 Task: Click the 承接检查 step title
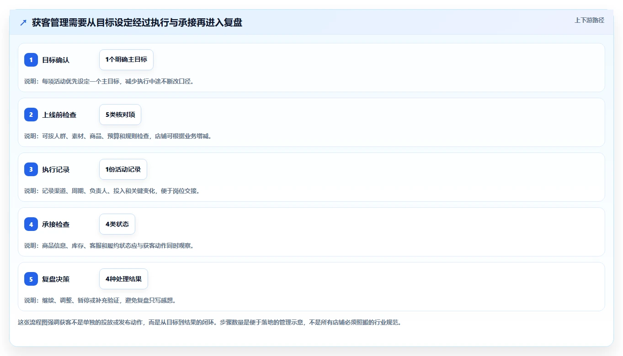(x=56, y=224)
